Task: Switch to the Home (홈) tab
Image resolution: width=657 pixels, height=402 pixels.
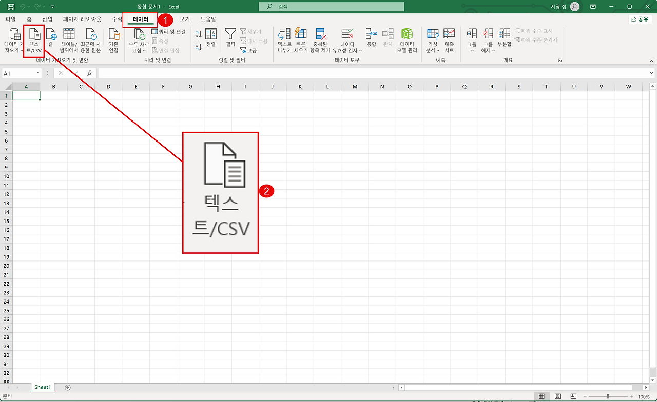Action: click(29, 19)
